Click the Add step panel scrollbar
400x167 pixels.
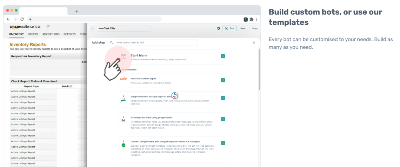tap(259, 69)
